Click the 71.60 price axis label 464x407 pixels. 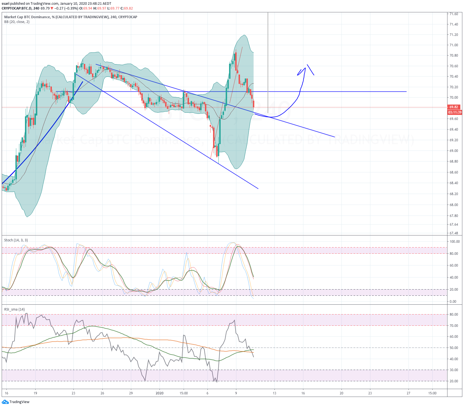(454, 14)
